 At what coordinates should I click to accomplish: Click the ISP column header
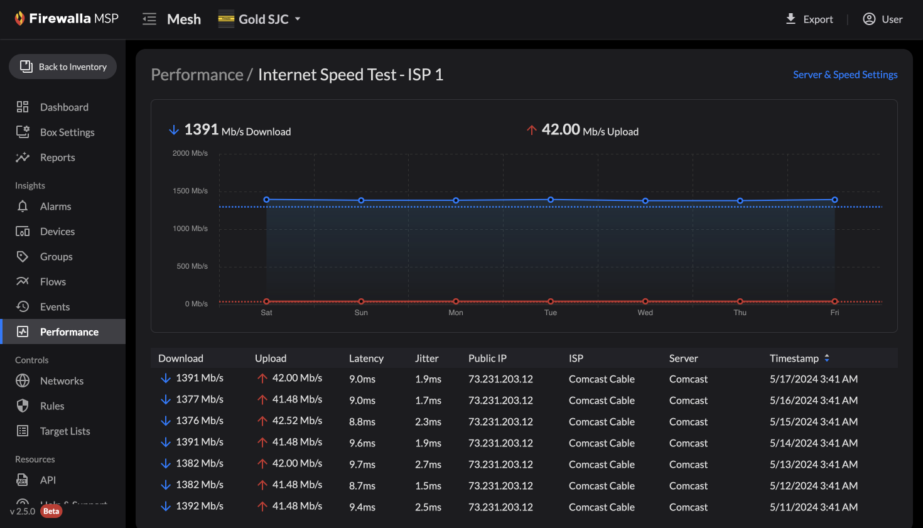pyautogui.click(x=576, y=358)
